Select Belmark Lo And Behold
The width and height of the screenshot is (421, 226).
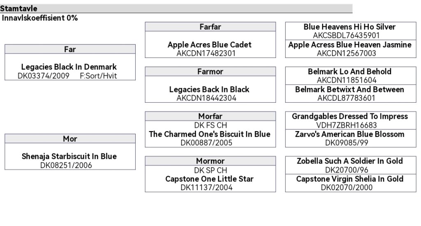(349, 71)
